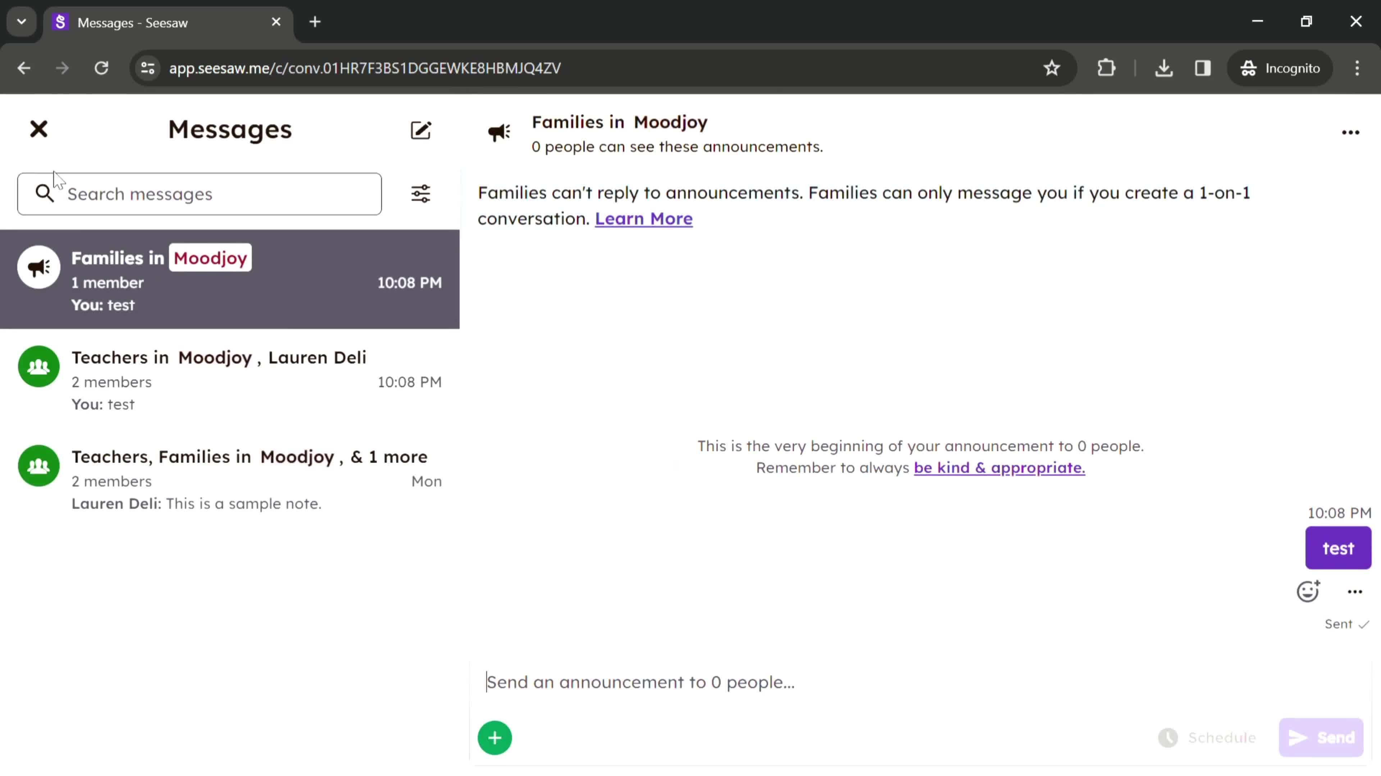Add an attachment with the green plus button

(495, 738)
